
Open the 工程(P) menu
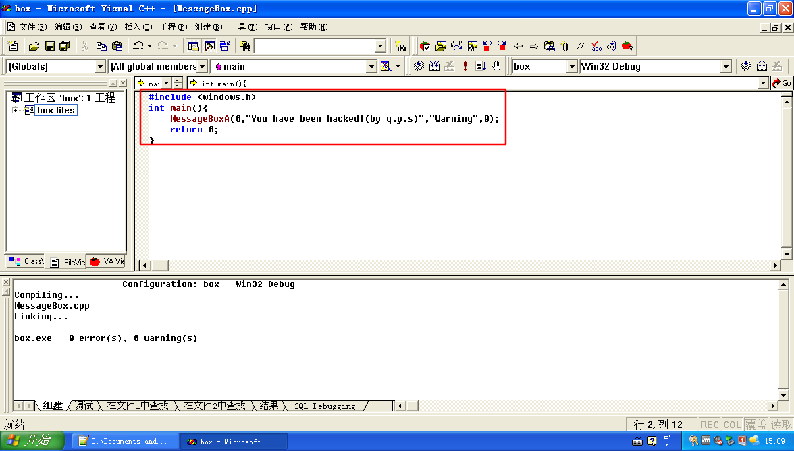click(x=173, y=27)
